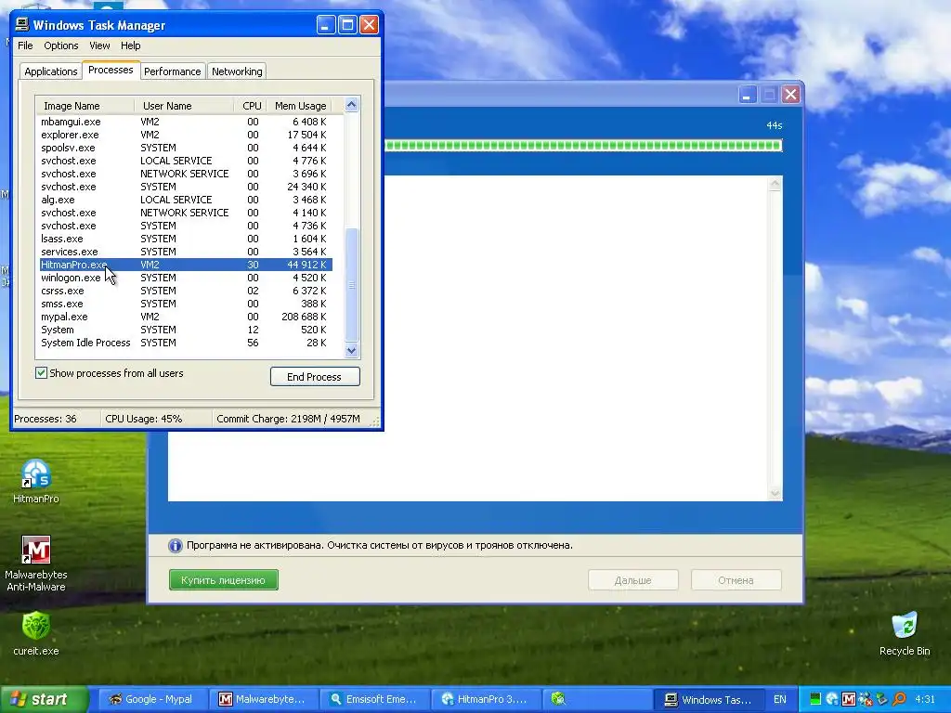951x713 pixels.
Task: Open the Start menu
Action: [x=45, y=699]
